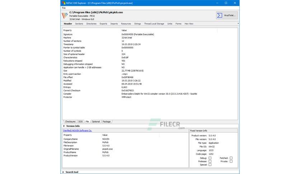
Task: Select the File bottom tab
Action: tap(87, 122)
